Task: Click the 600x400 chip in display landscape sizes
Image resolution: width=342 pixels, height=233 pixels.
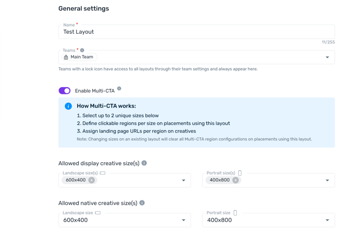Action: tap(76, 180)
